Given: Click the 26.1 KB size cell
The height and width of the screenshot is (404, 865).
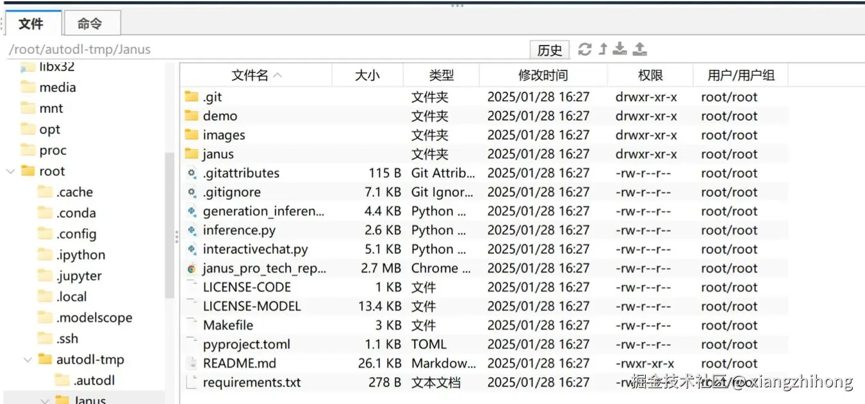Looking at the screenshot, I should click(379, 363).
